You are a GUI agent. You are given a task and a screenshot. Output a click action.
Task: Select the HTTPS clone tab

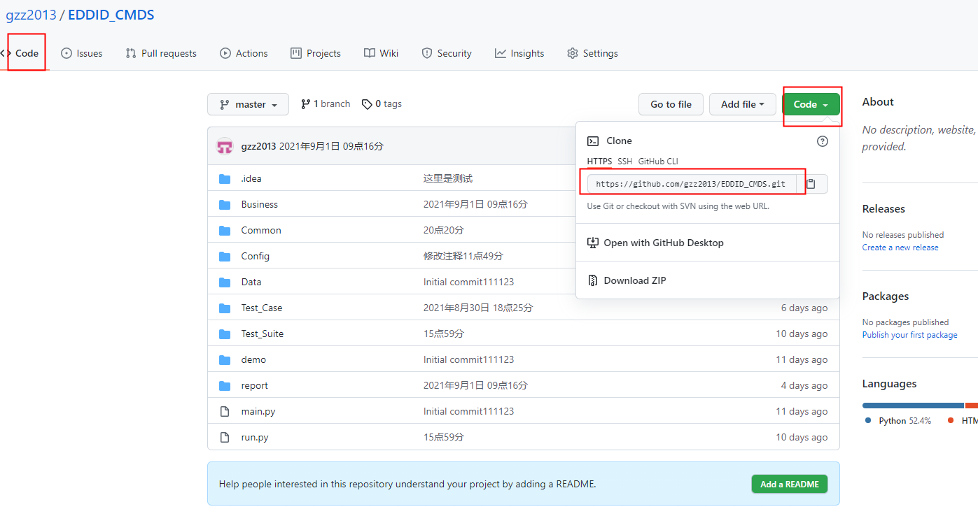click(x=599, y=161)
